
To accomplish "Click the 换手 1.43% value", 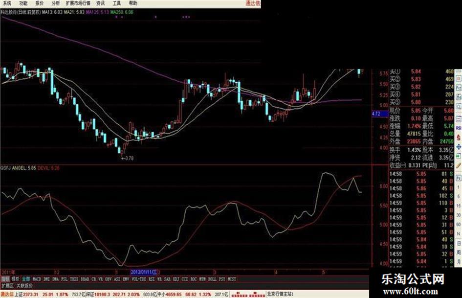I will 414,150.
